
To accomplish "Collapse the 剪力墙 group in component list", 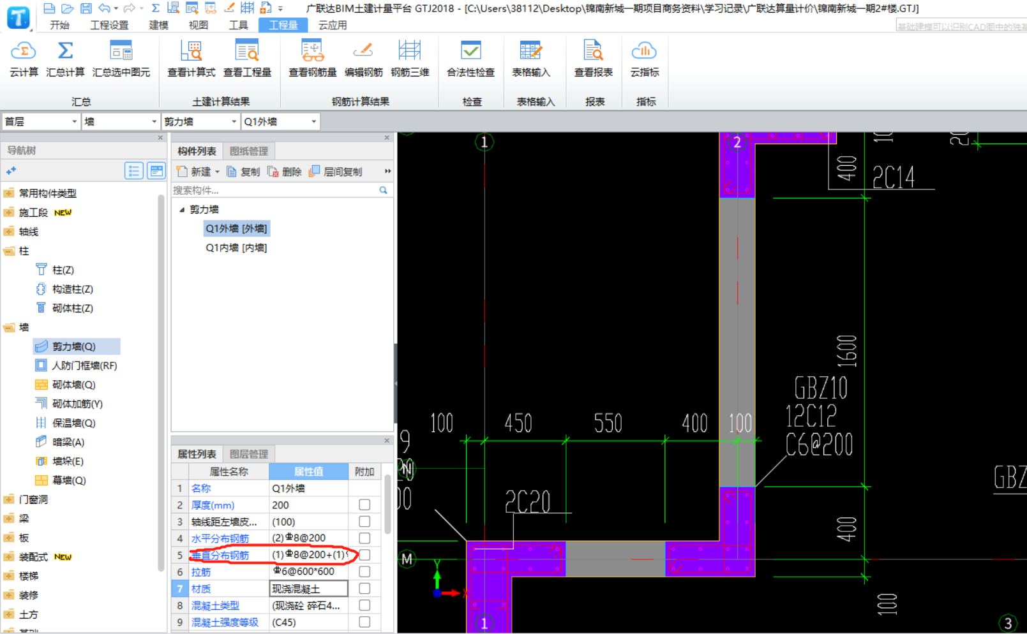I will (x=182, y=209).
